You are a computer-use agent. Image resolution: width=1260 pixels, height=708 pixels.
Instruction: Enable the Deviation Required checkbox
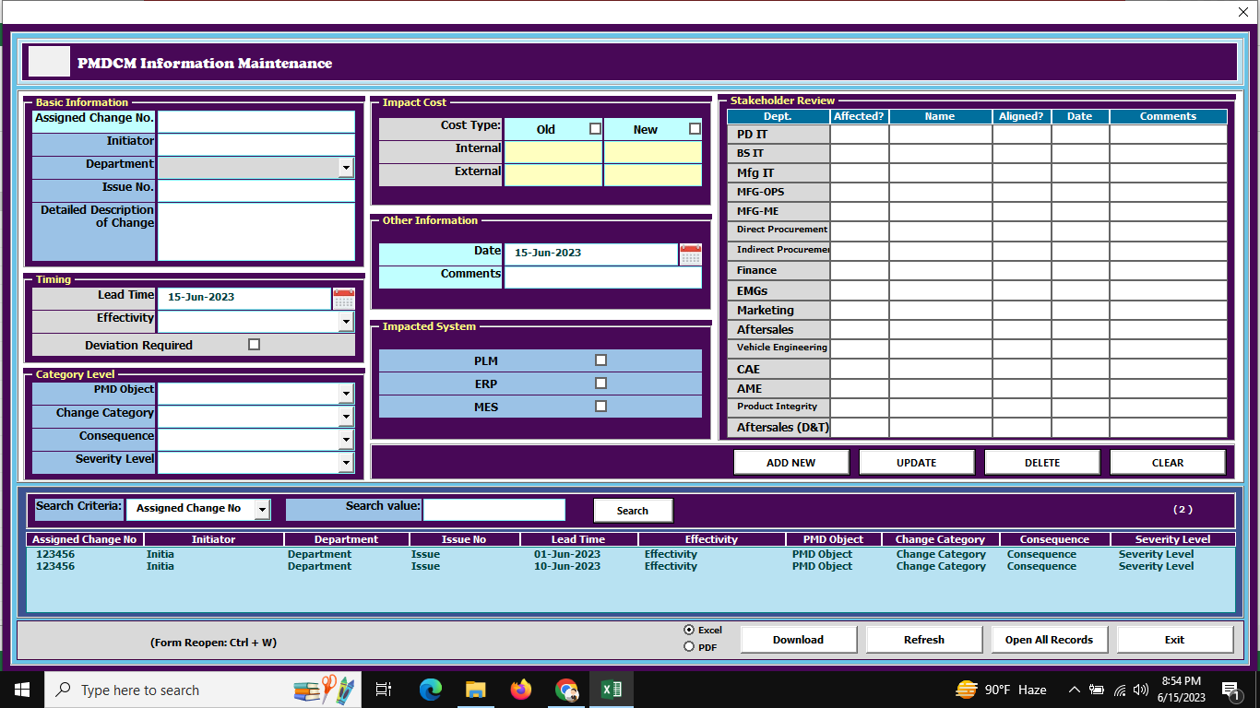click(255, 345)
